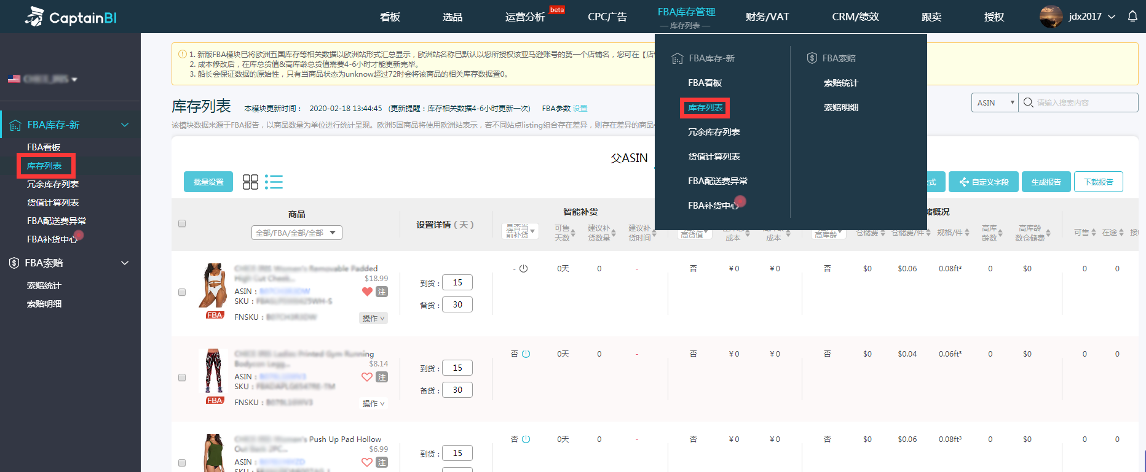This screenshot has width=1146, height=472.
Task: Click the 下载报告 button
Action: (x=1099, y=182)
